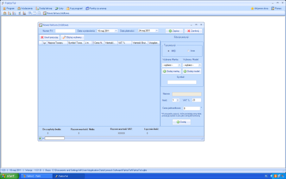Click the Dodaj button under Cena jednostkowa
Image resolution: width=286 pixels, height=179 pixels.
pos(182,122)
